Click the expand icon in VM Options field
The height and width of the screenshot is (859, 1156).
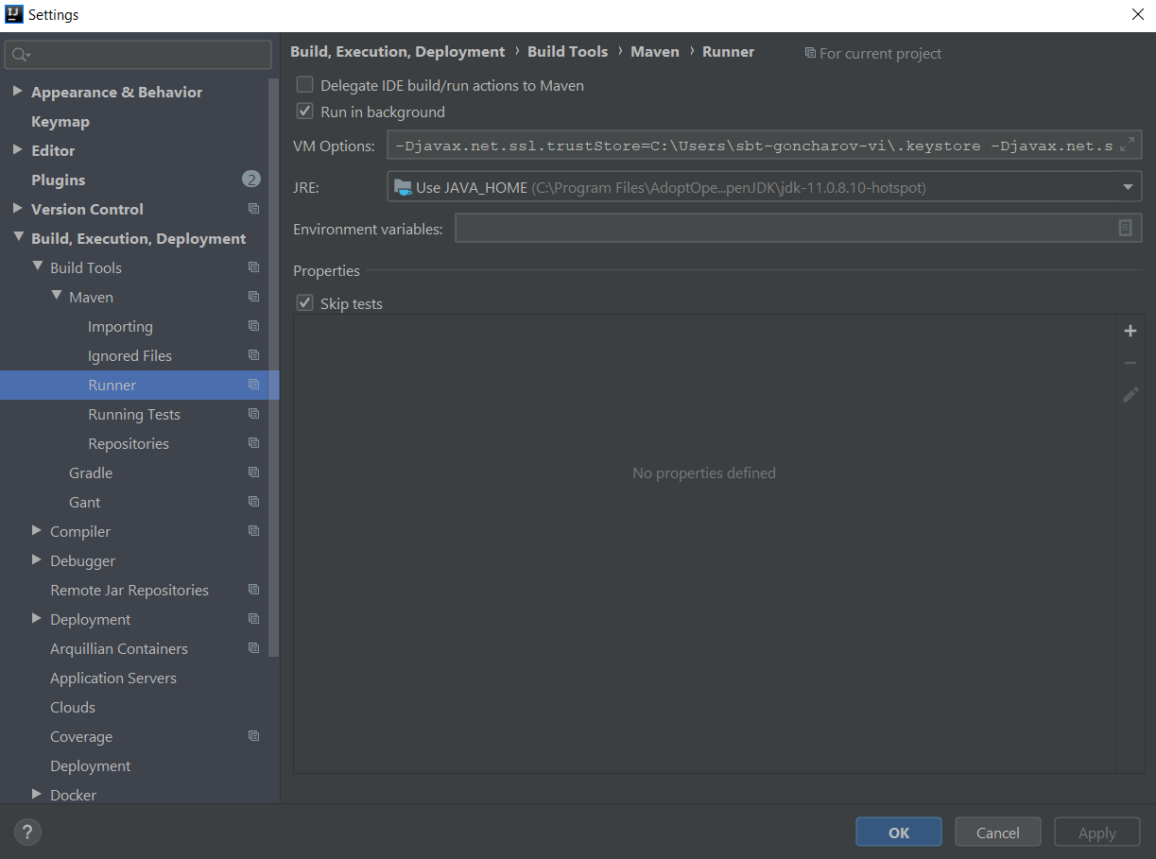[x=1127, y=146]
